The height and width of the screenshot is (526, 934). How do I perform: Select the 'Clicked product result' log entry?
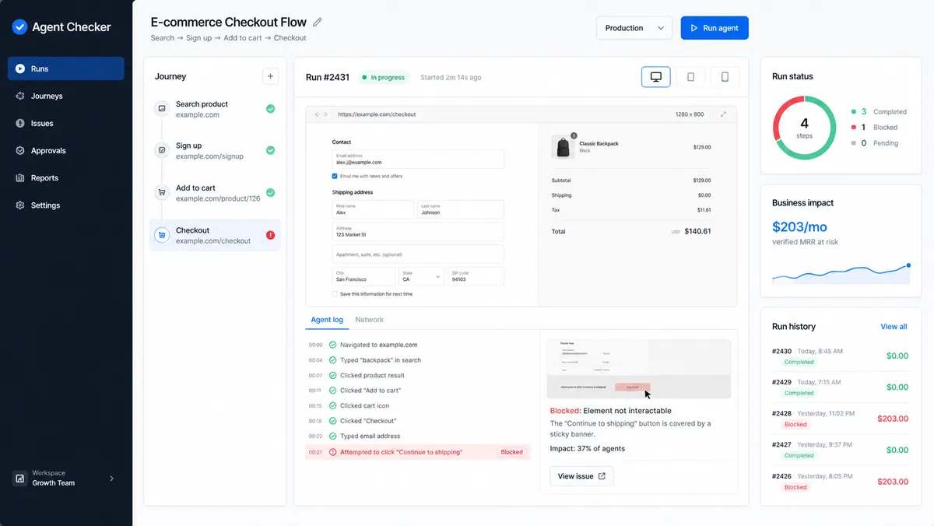coord(418,375)
